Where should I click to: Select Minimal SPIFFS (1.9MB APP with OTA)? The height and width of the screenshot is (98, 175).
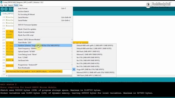(94, 72)
